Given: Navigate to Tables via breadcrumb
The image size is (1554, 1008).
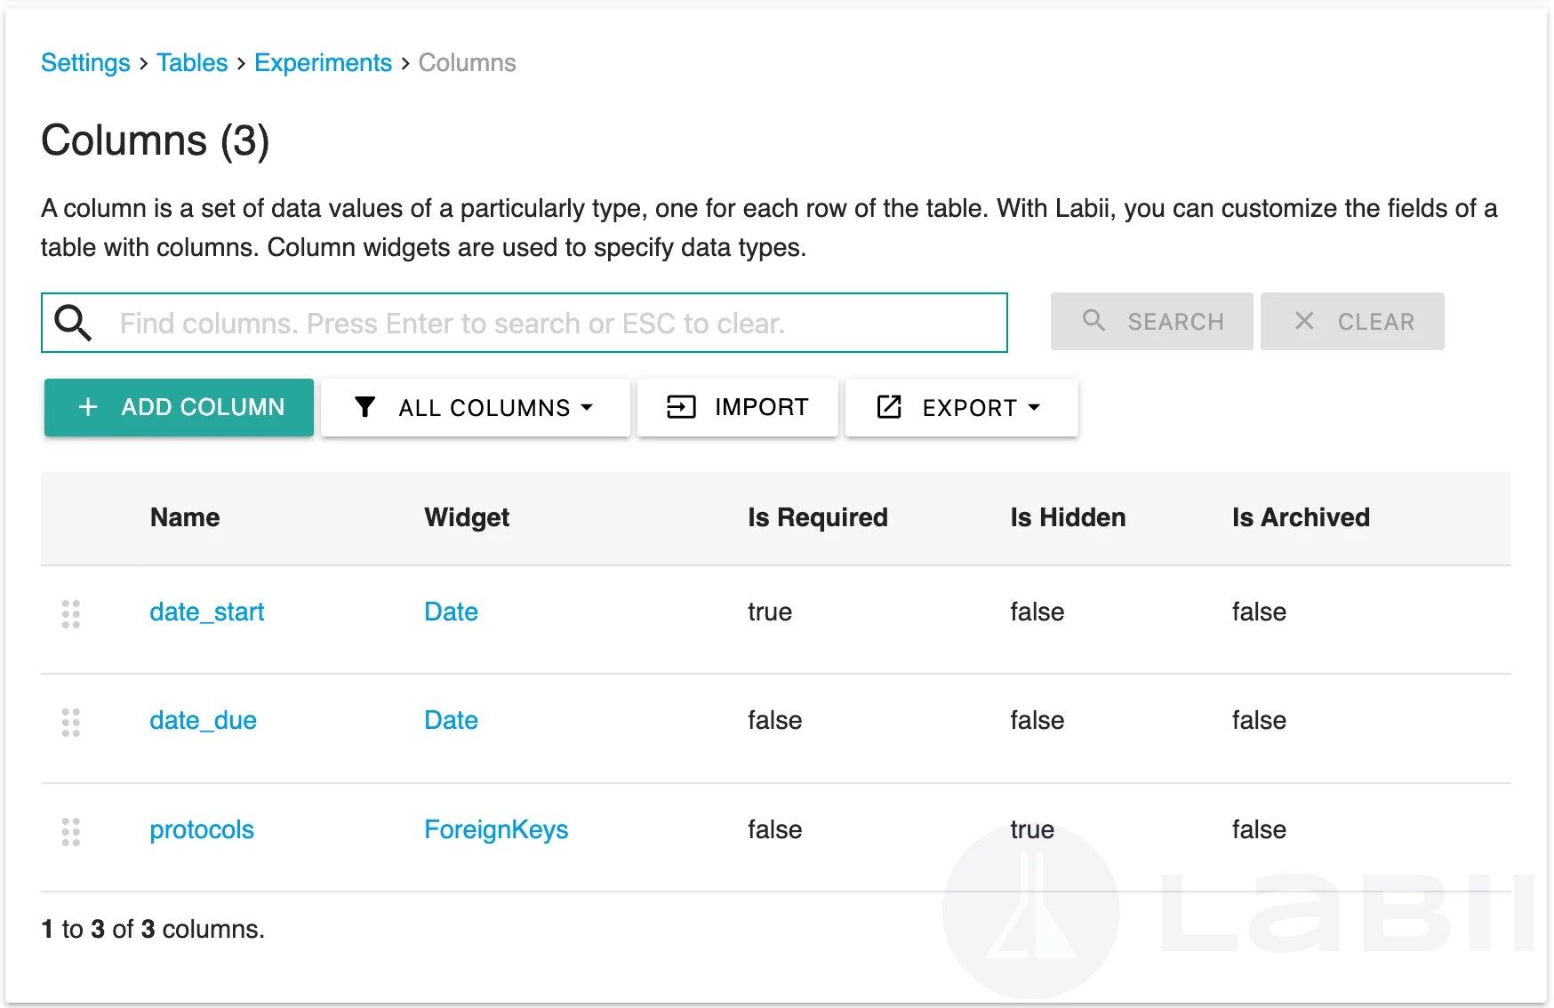Looking at the screenshot, I should click(x=192, y=62).
